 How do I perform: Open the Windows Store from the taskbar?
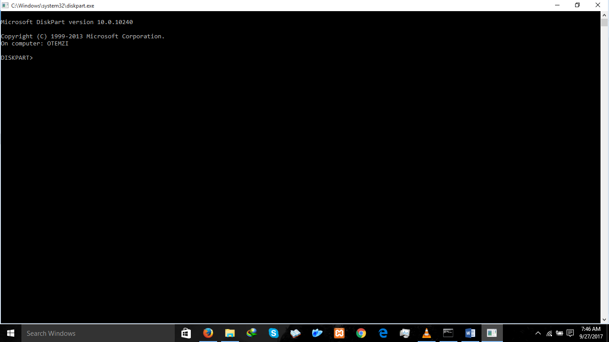(x=186, y=333)
